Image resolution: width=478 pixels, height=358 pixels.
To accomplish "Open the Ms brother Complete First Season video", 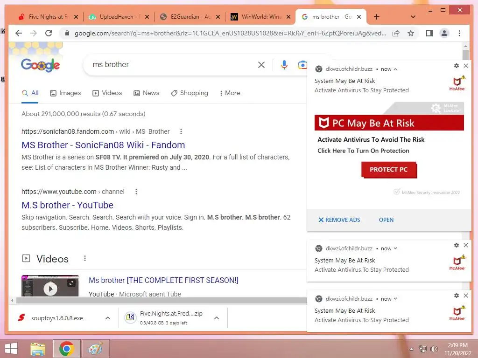I will point(163,280).
